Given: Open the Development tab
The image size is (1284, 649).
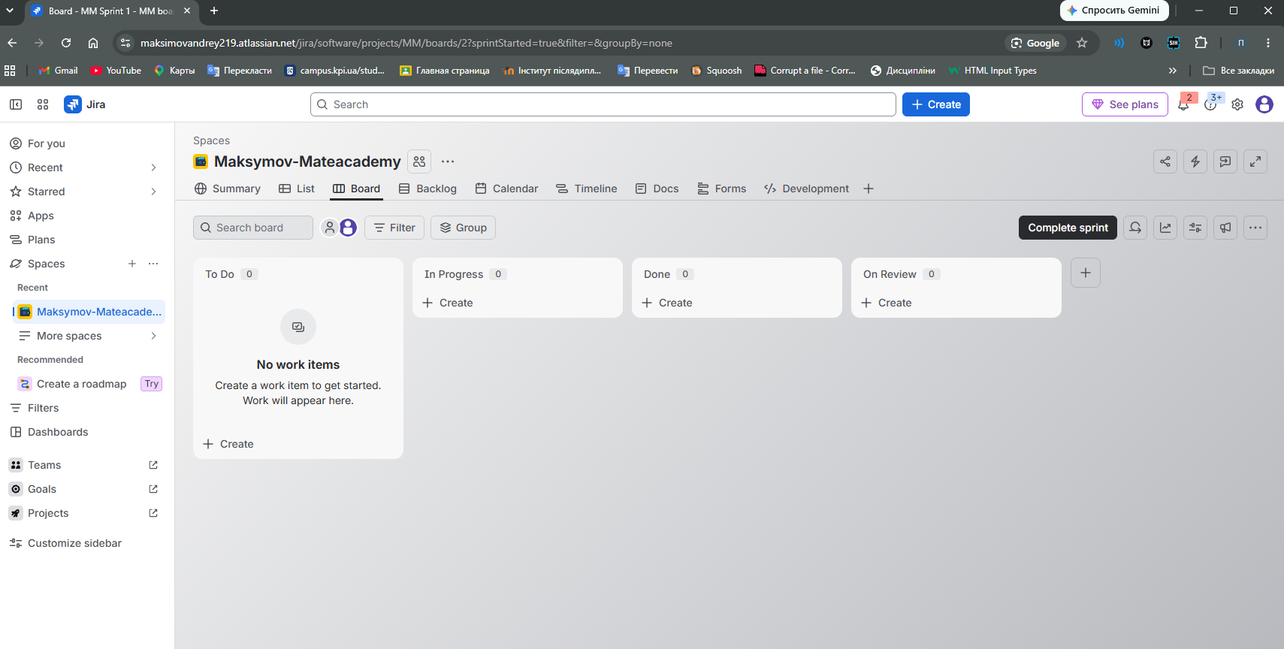Looking at the screenshot, I should (x=806, y=189).
